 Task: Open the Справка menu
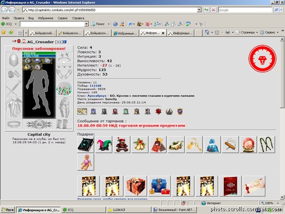78,18
